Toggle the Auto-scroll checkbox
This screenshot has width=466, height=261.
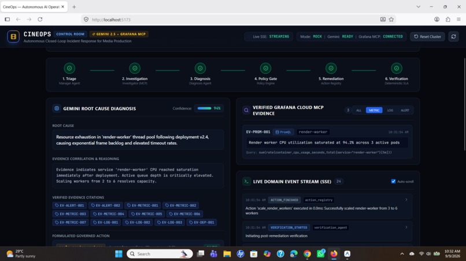(x=393, y=181)
